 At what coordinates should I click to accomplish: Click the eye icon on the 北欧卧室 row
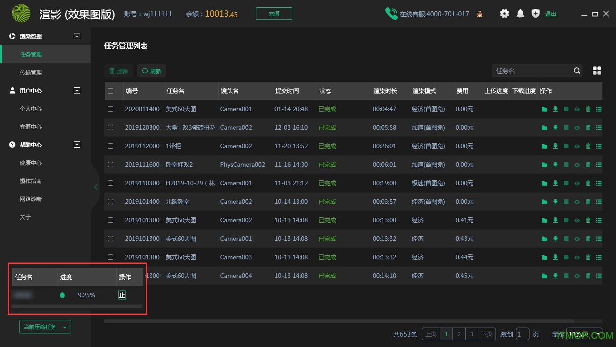tap(577, 202)
